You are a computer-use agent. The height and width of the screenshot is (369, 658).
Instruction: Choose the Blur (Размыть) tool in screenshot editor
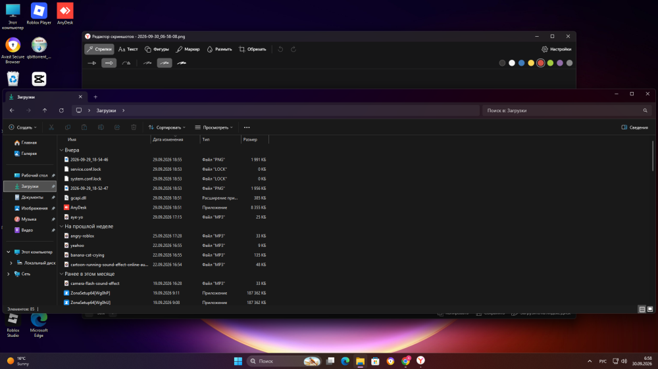(x=219, y=49)
